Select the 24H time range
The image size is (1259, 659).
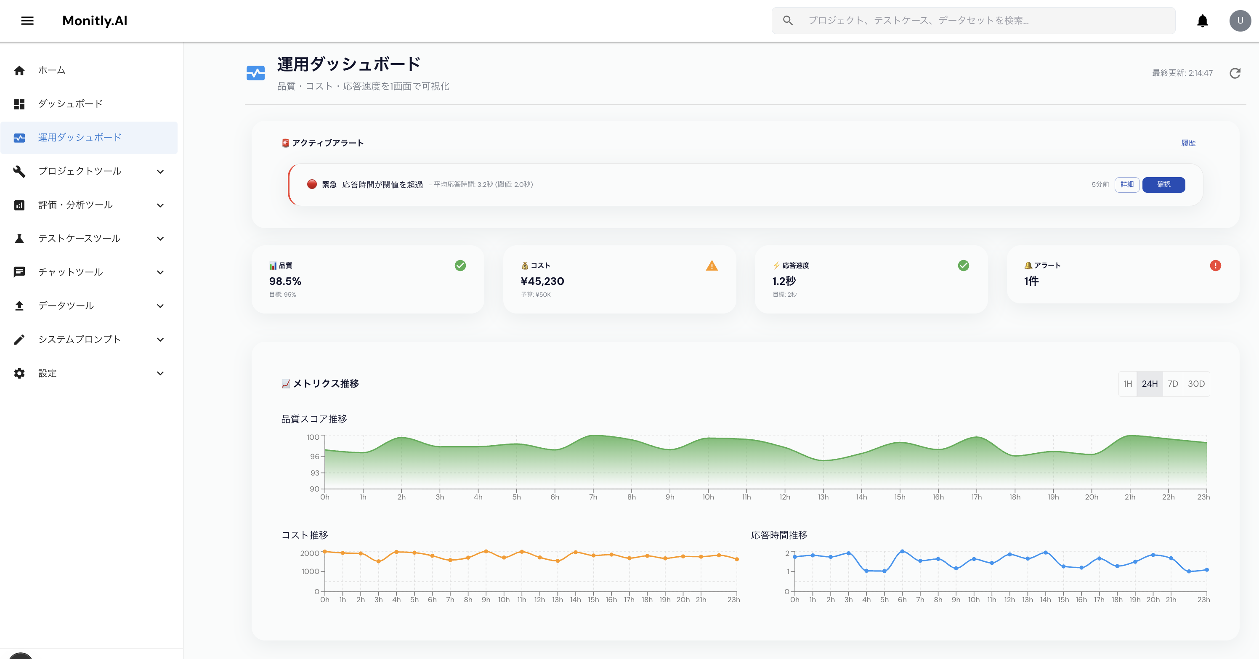(1150, 384)
